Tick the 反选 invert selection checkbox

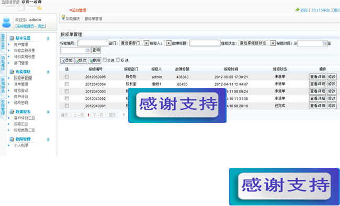pos(118,60)
